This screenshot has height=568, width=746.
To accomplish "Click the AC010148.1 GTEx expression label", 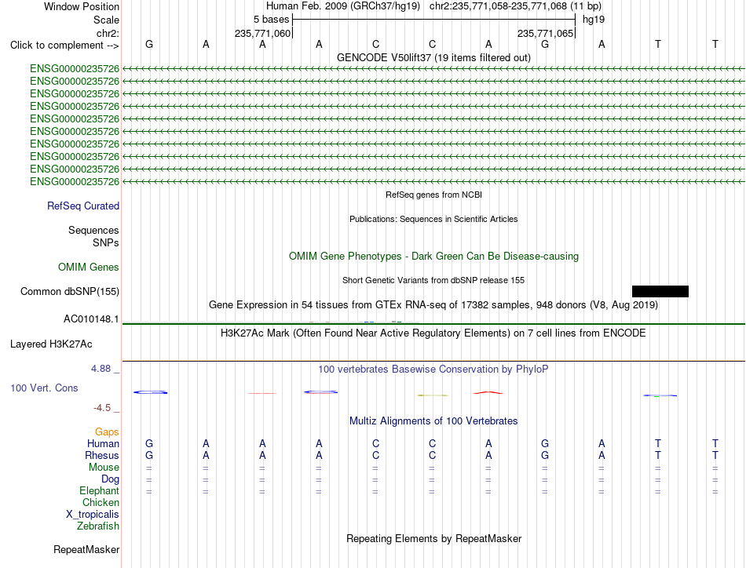I will 91,319.
